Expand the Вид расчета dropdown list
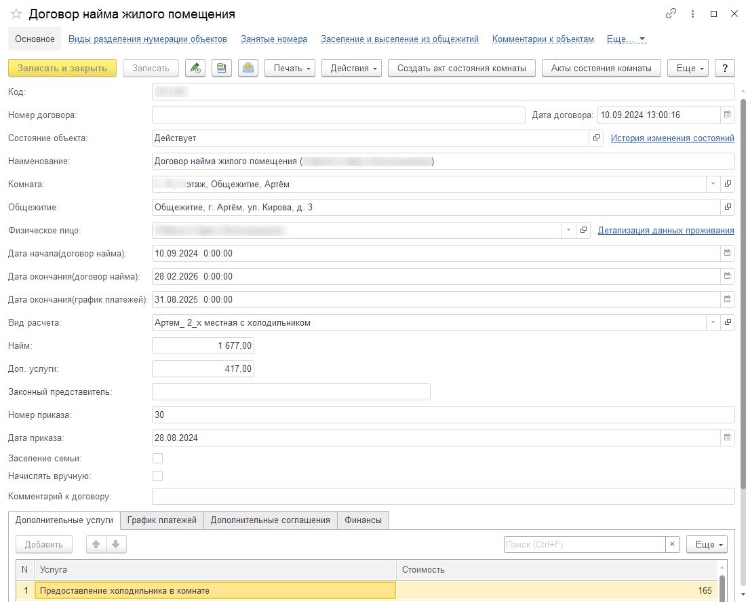Viewport: 748px width, 612px height. pyautogui.click(x=712, y=322)
